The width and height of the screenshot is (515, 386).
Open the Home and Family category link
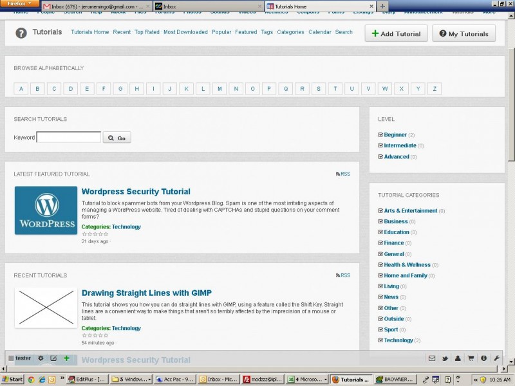point(406,276)
